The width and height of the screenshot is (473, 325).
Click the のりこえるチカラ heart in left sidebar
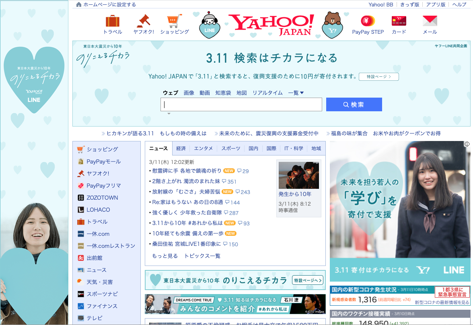34,80
